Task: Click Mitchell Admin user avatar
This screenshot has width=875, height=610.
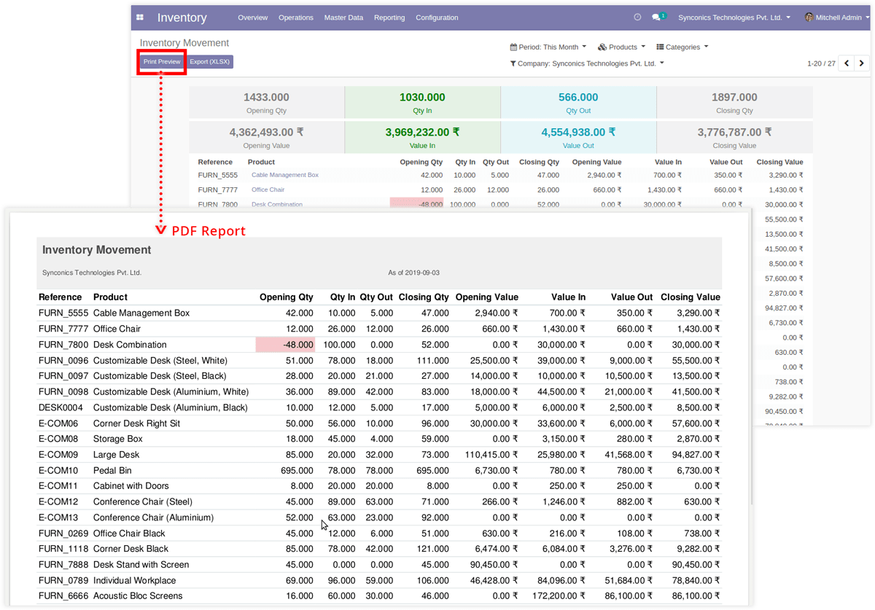Action: pos(809,17)
